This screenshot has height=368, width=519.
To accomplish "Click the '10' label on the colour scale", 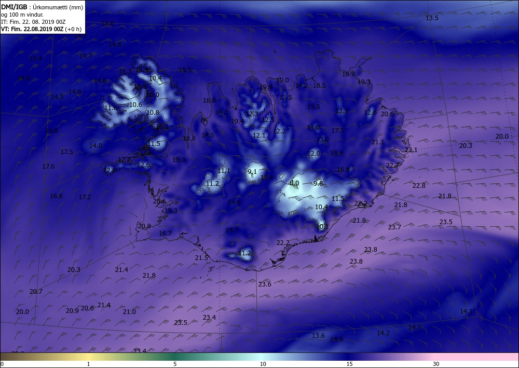I will pyautogui.click(x=263, y=364).
